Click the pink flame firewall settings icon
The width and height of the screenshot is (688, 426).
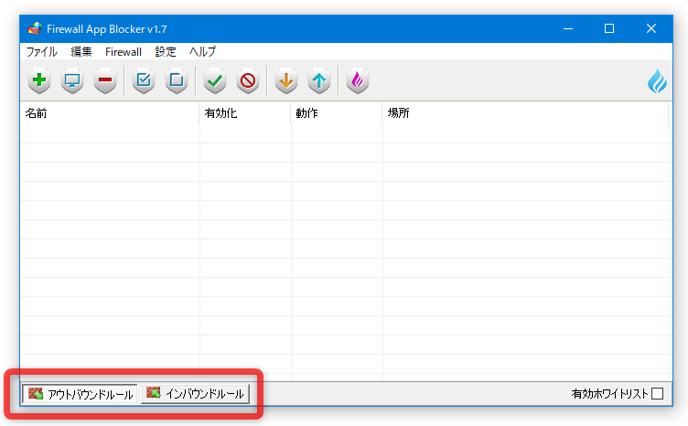coord(358,80)
